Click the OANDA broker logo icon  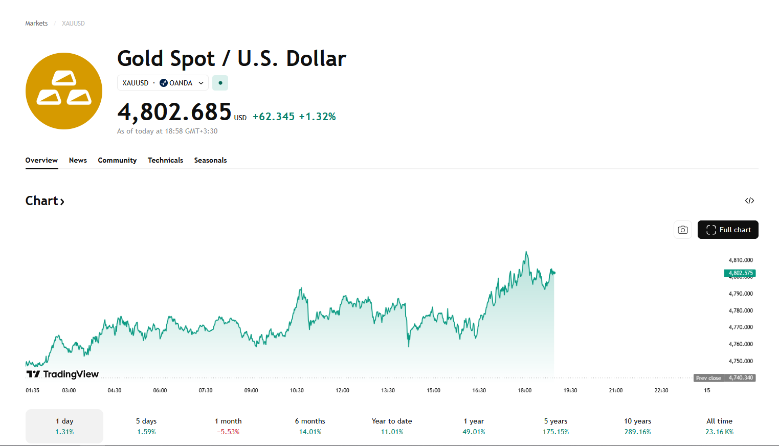point(164,83)
